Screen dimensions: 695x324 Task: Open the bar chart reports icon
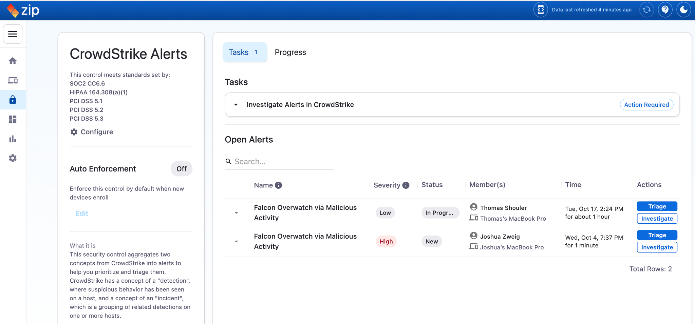(13, 139)
